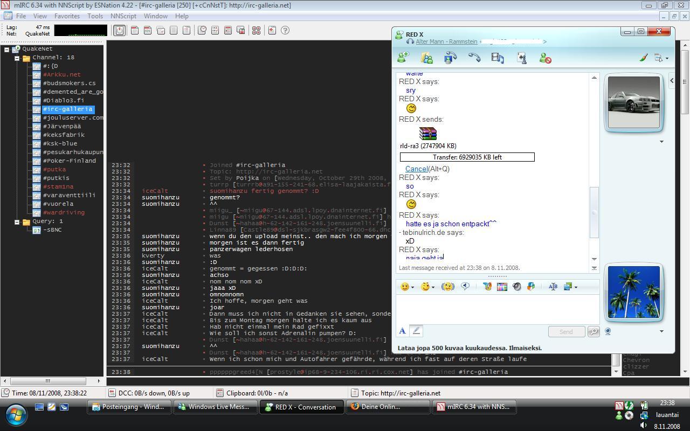The height and width of the screenshot is (431, 690).
Task: Collapse the QuakeNet server tree node
Action: point(6,49)
